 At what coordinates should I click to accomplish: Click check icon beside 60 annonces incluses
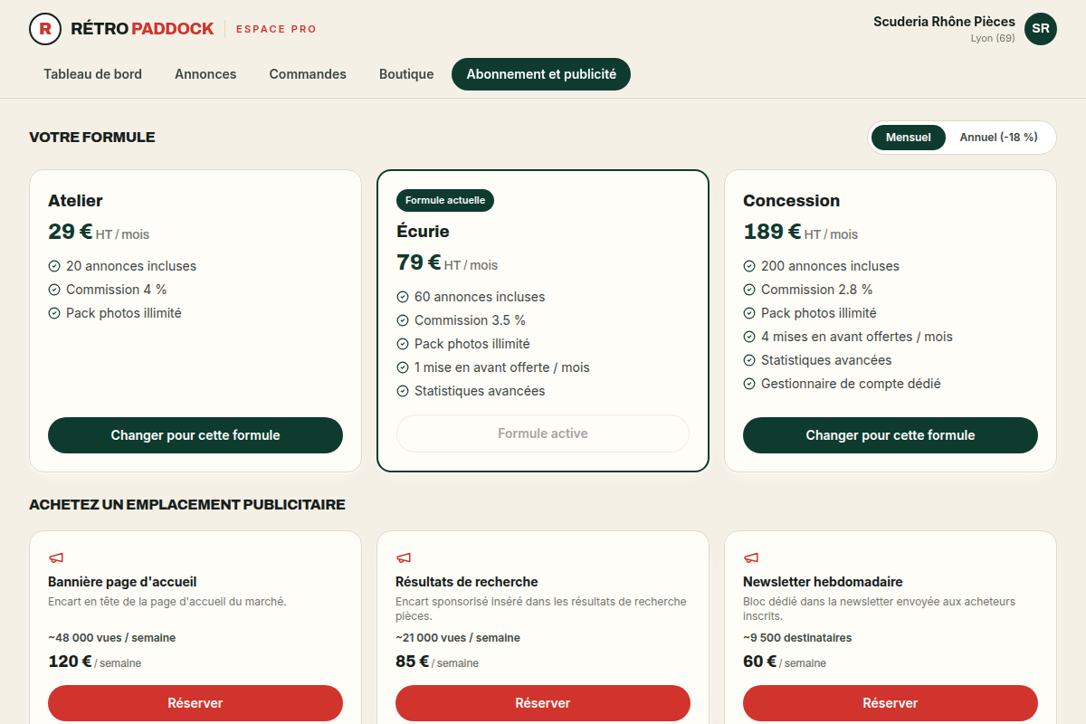403,297
